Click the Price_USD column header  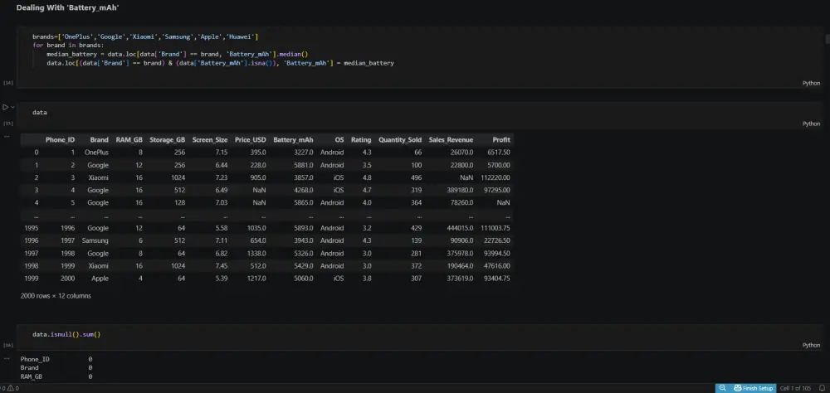[251, 139]
